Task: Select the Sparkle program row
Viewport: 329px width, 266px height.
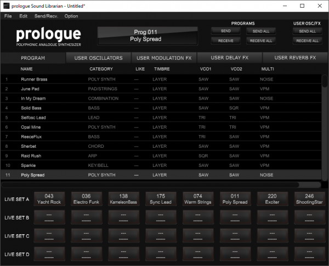Action: (161, 165)
